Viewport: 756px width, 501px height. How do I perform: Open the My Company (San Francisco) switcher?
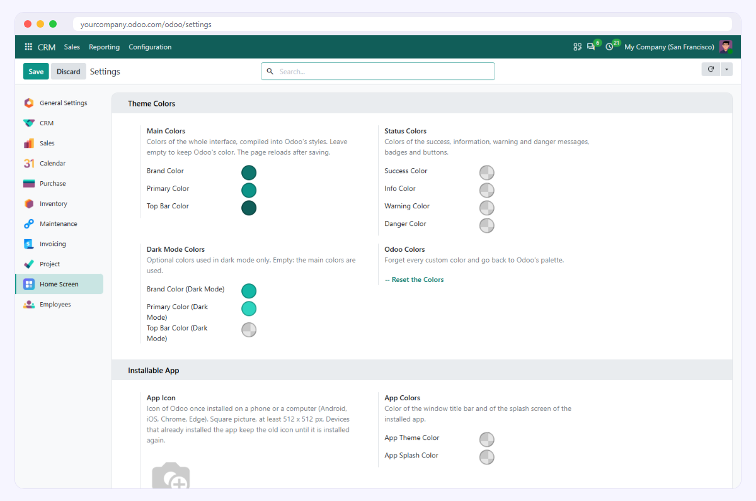pyautogui.click(x=669, y=47)
